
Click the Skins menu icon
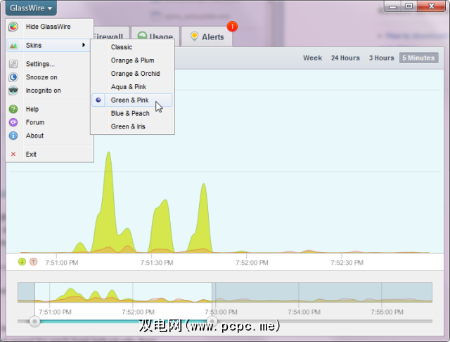[13, 45]
